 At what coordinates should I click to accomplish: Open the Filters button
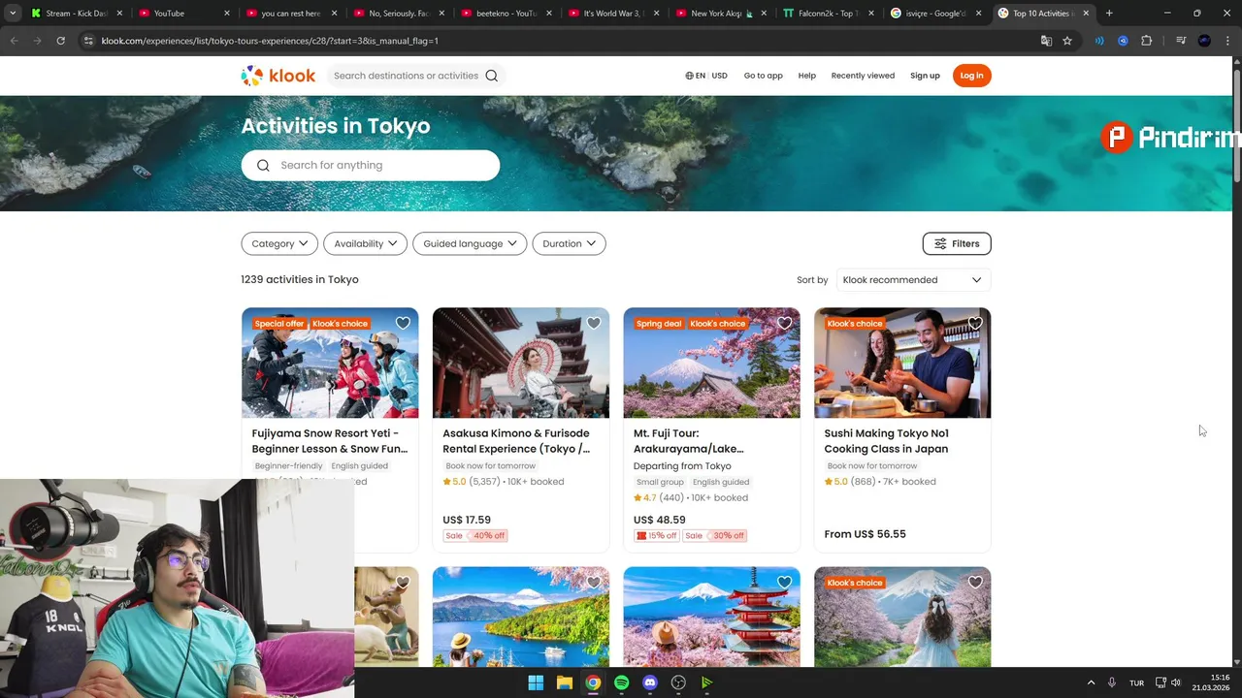tap(957, 243)
